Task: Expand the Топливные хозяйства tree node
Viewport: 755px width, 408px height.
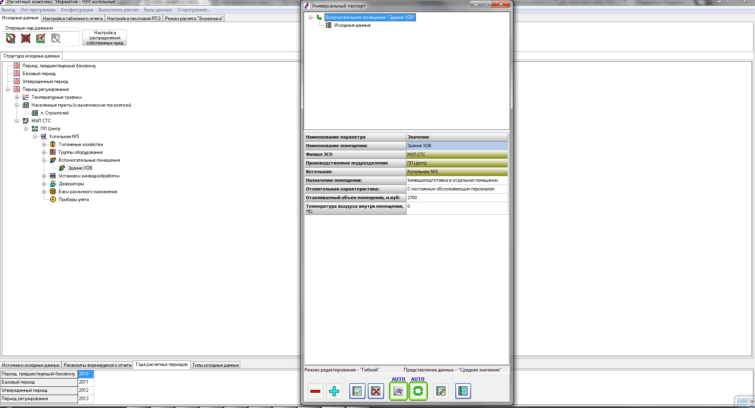Action: 44,144
